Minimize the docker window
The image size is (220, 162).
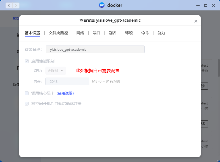[197, 5]
